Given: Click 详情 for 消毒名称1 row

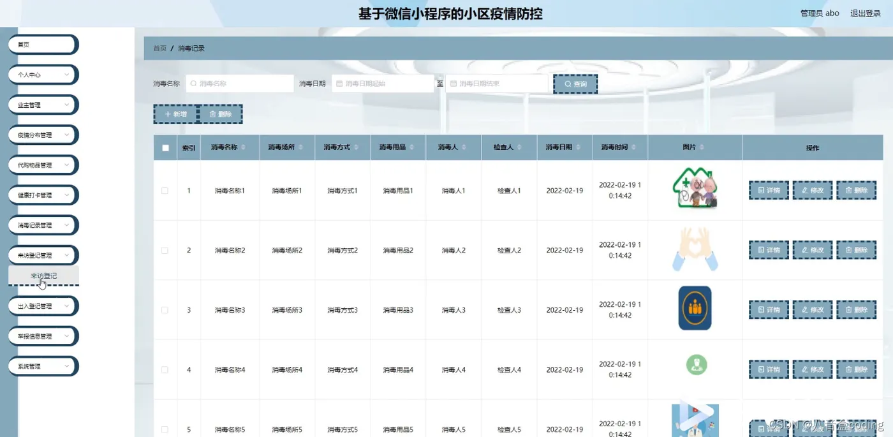Looking at the screenshot, I should pos(769,190).
